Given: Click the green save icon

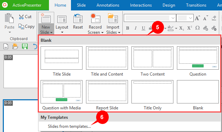Looking at the screenshot, I should pos(25,46).
